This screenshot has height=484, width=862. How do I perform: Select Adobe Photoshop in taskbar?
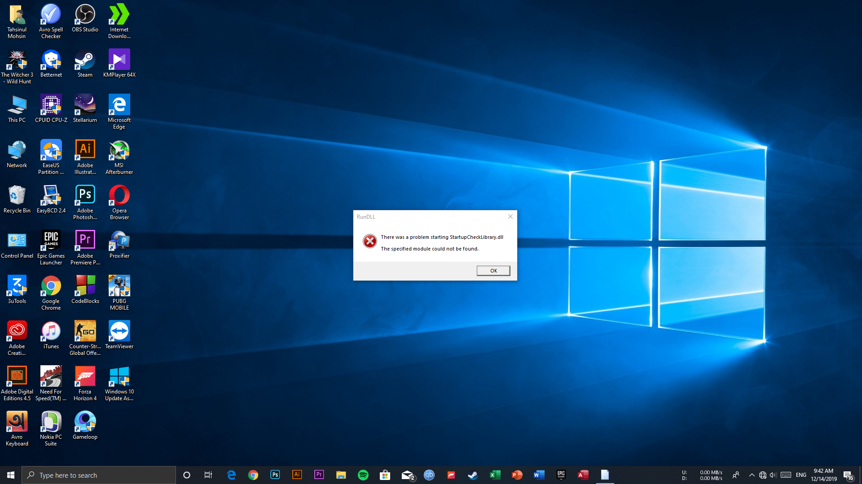point(275,475)
